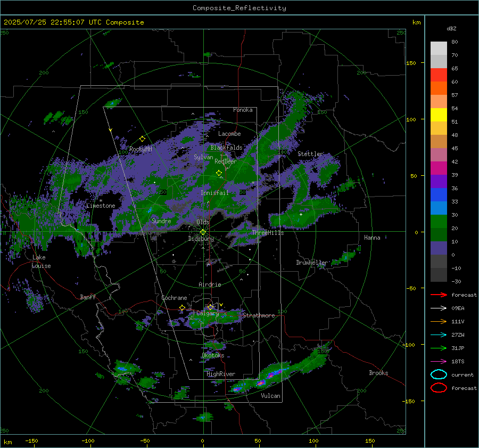Click the Lake Louise label
479x448 pixels.
point(41,262)
